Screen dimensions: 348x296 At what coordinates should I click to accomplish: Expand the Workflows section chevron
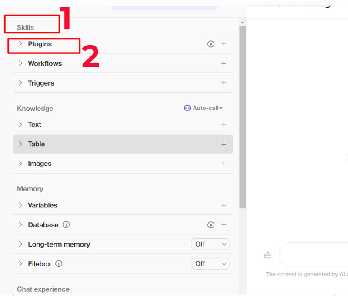pyautogui.click(x=20, y=63)
